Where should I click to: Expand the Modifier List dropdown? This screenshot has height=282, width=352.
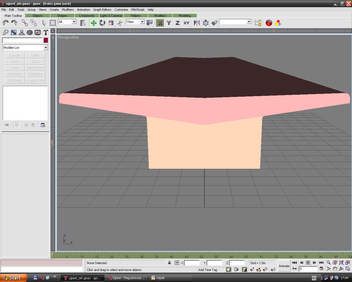tap(25, 48)
